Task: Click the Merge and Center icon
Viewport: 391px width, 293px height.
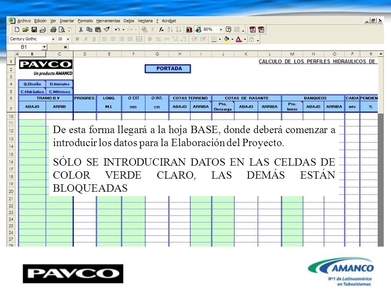Action: [139, 39]
